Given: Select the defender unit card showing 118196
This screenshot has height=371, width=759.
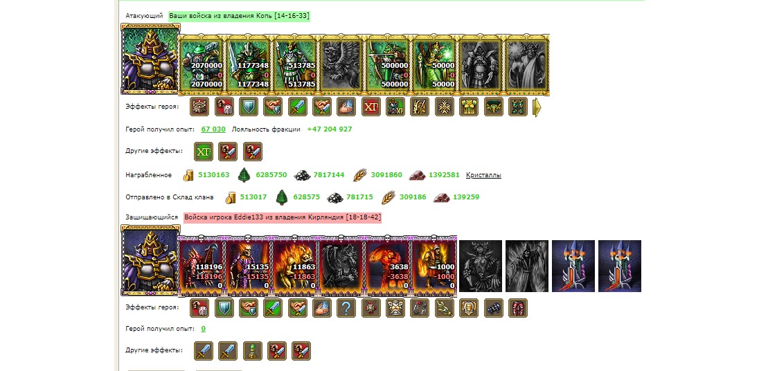Looking at the screenshot, I should [x=202, y=264].
